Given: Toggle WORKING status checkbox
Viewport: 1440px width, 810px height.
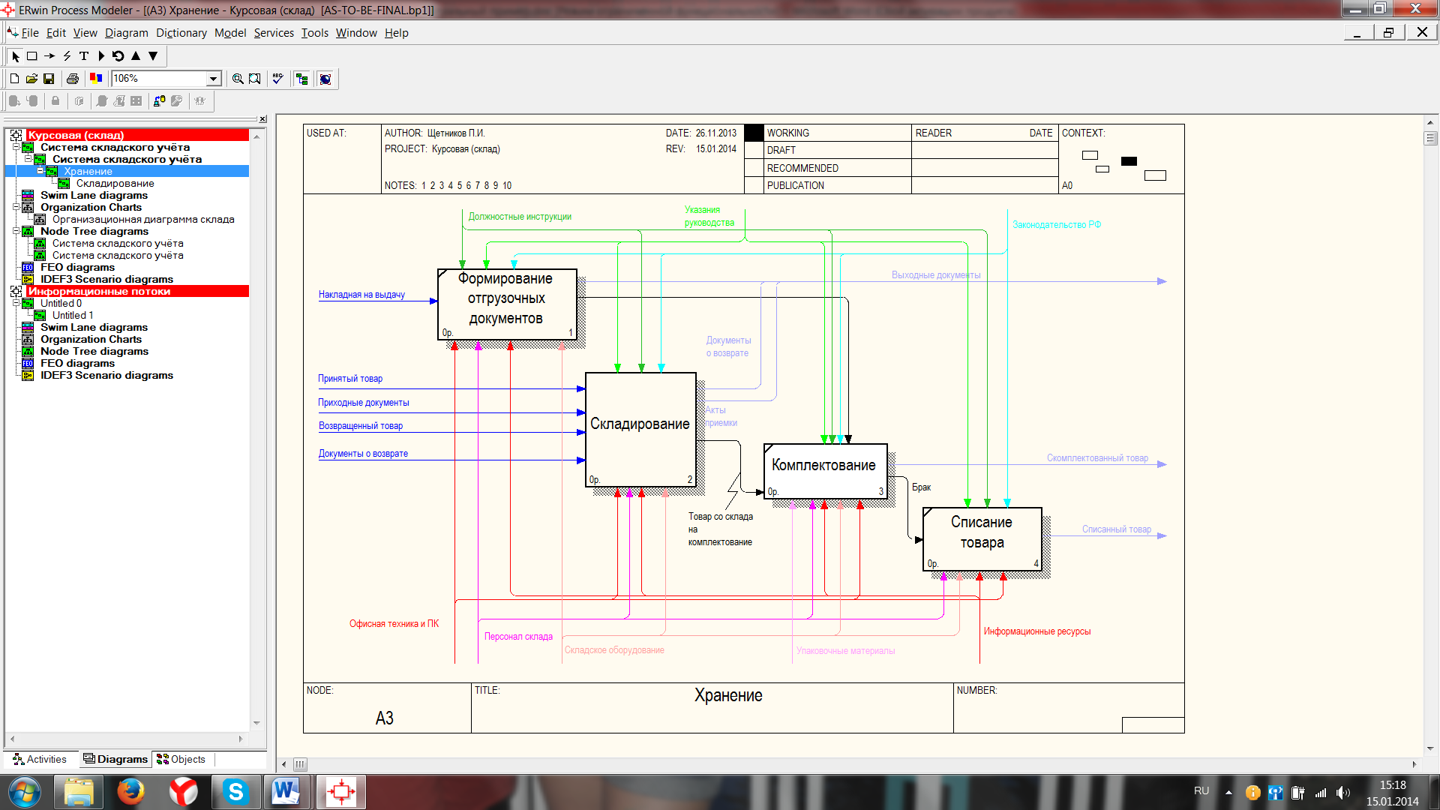Looking at the screenshot, I should tap(753, 131).
